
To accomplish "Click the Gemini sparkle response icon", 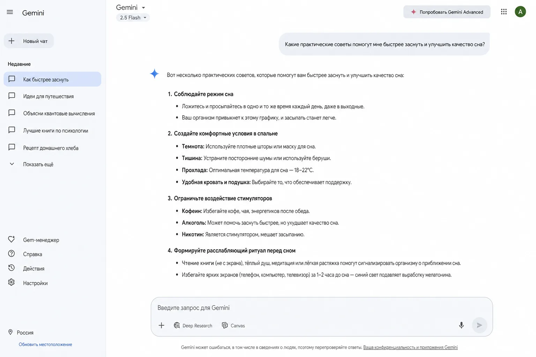I will pyautogui.click(x=155, y=74).
